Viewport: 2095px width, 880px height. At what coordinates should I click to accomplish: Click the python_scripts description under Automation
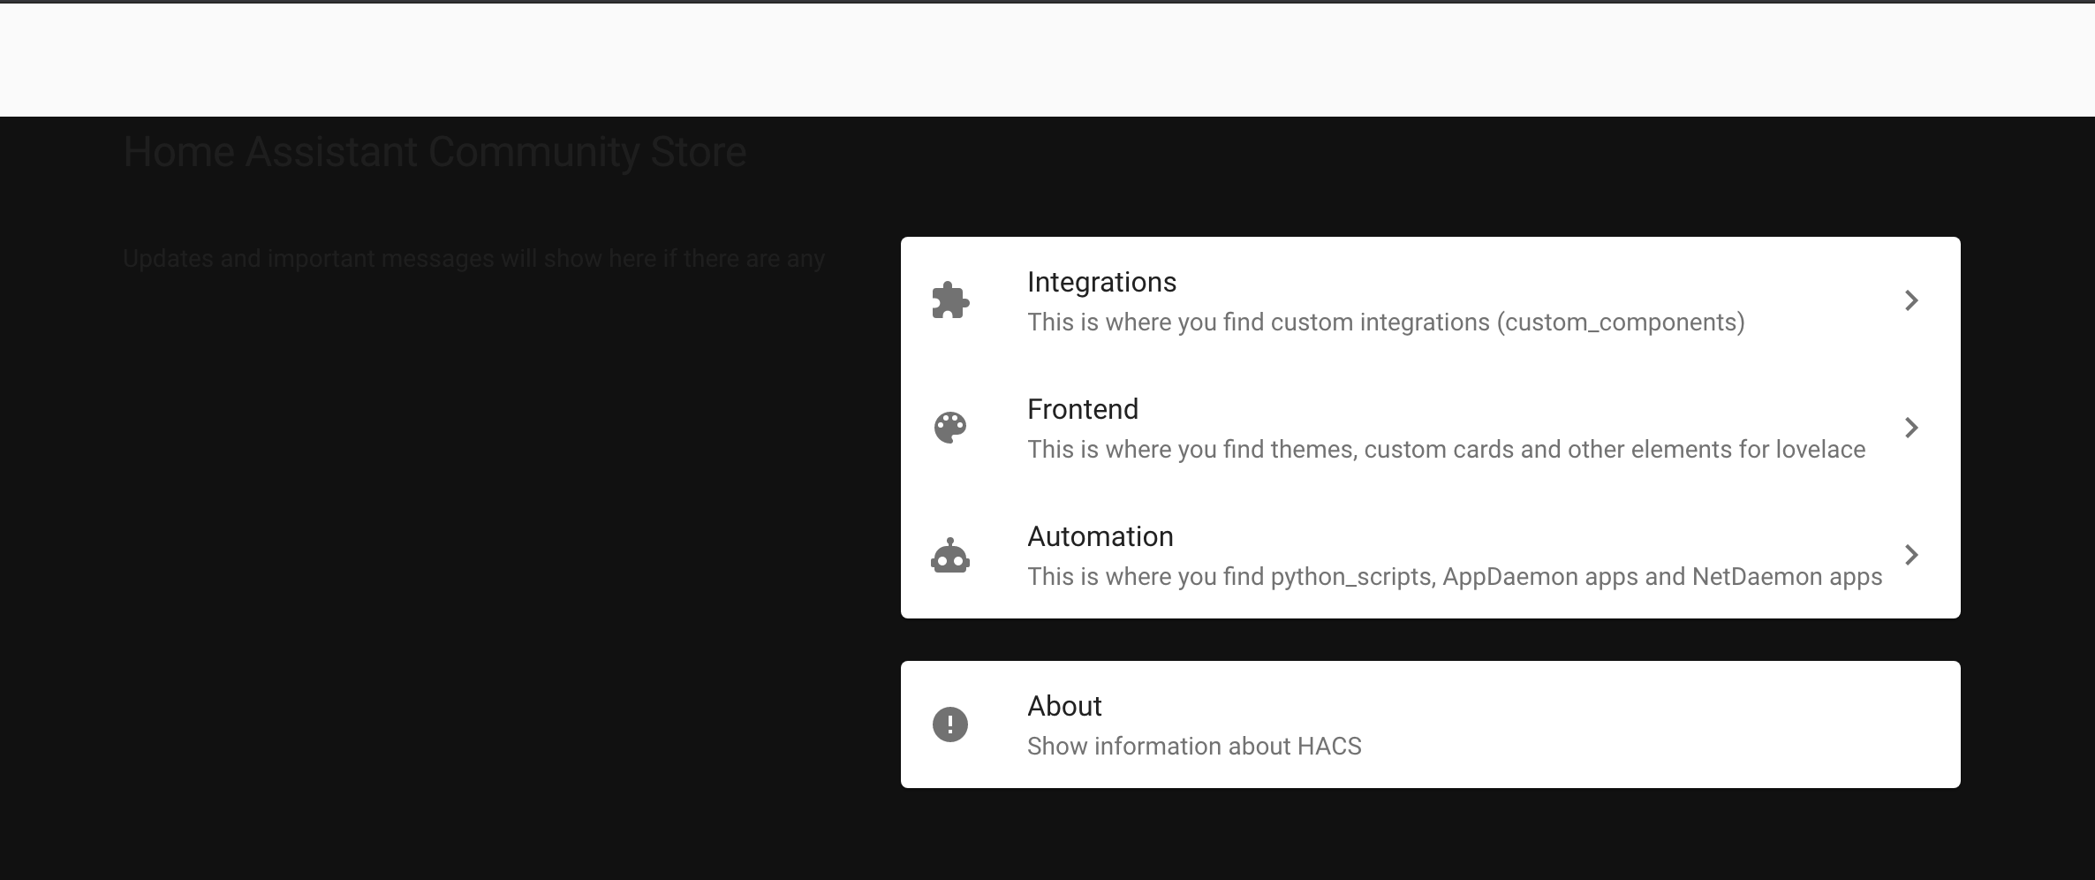tap(1454, 576)
